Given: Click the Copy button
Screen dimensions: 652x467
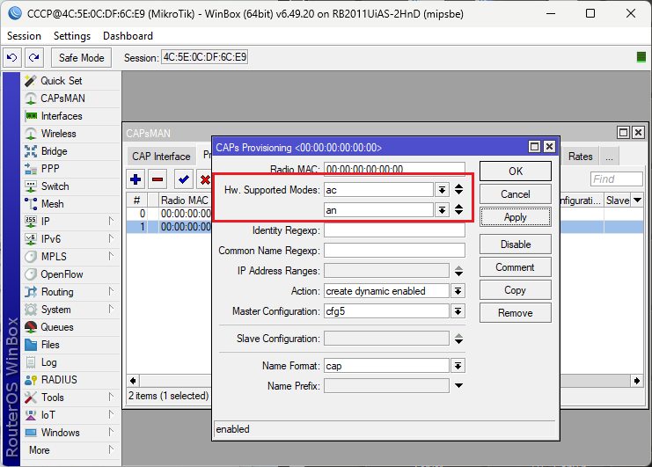Looking at the screenshot, I should (x=516, y=290).
